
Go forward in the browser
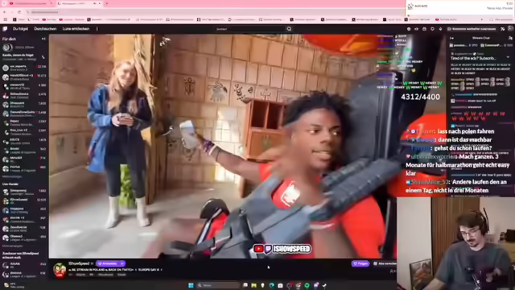tap(12, 12)
